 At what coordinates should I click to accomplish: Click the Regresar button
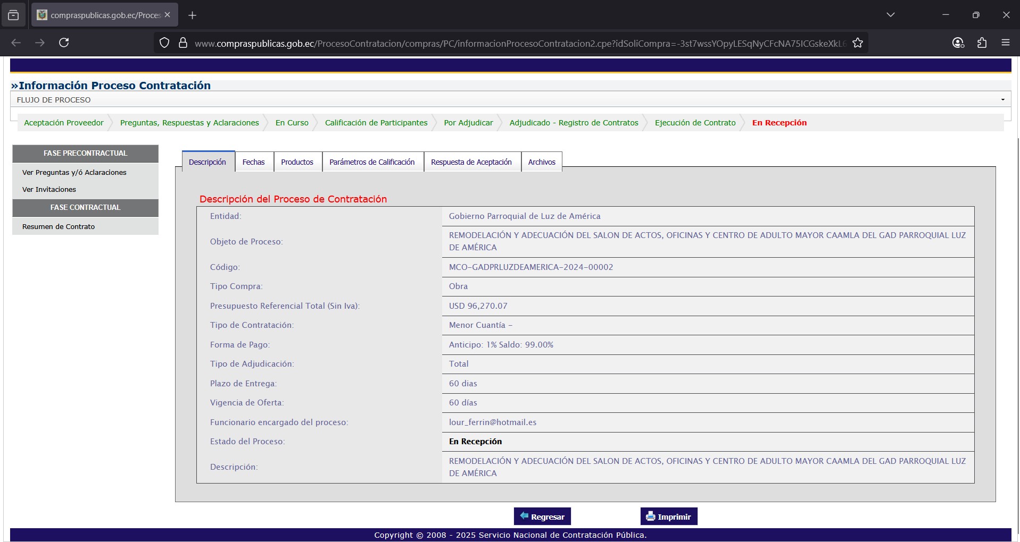(x=542, y=516)
